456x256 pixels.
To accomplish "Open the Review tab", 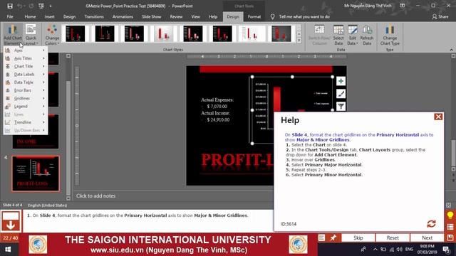I will pos(176,17).
